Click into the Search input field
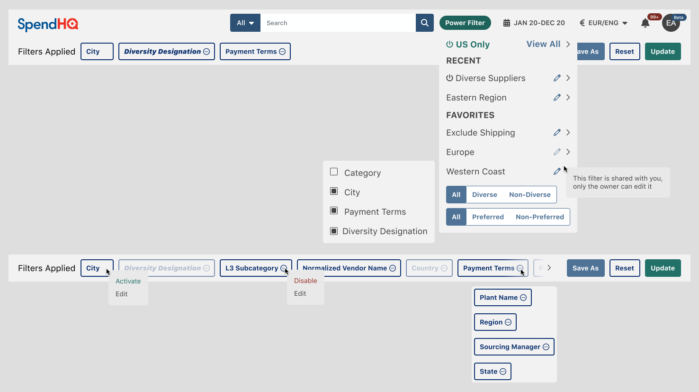The width and height of the screenshot is (699, 392). click(338, 23)
